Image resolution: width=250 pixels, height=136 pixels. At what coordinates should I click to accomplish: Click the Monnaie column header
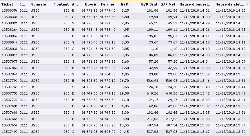(38, 4)
